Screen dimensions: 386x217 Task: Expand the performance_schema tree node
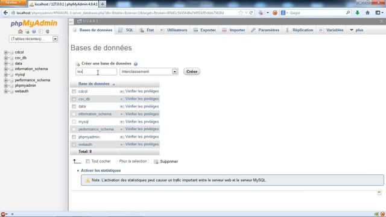pyautogui.click(x=6, y=80)
